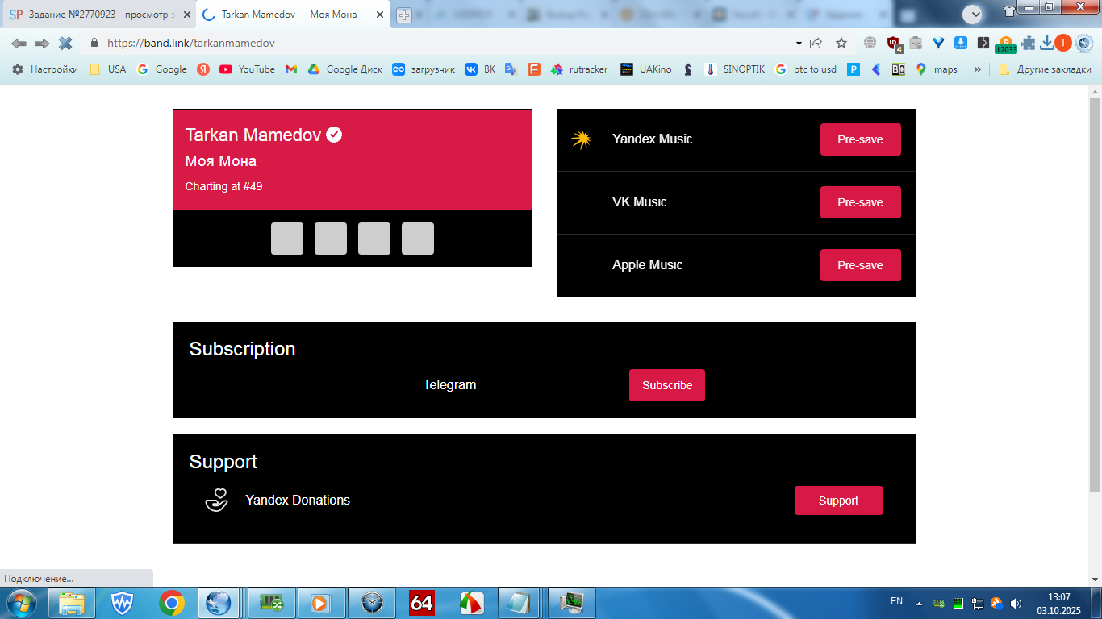Click the Yandex Music star icon
This screenshot has width=1102, height=619.
click(581, 139)
